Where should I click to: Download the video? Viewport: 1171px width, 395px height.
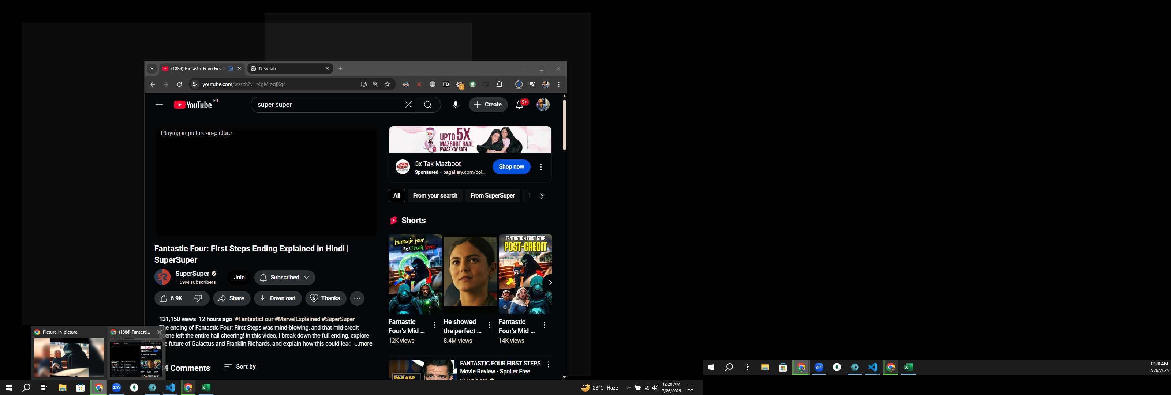(278, 298)
